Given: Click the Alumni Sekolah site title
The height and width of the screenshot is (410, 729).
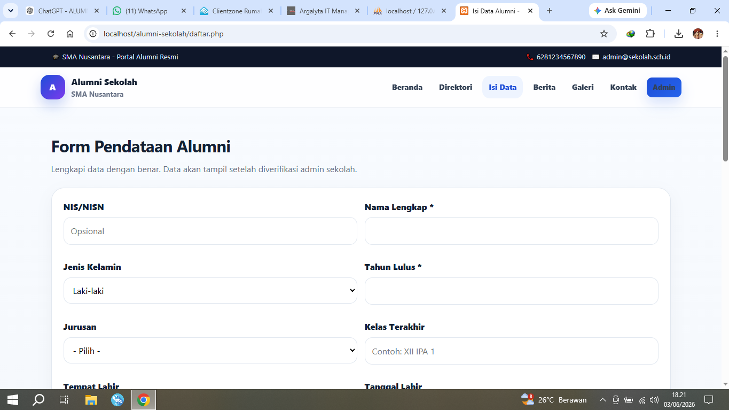Looking at the screenshot, I should coord(104,82).
